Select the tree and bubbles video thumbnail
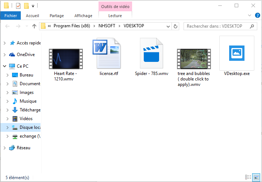 pos(193,59)
